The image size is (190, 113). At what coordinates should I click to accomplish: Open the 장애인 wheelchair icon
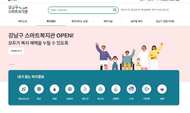point(116,89)
